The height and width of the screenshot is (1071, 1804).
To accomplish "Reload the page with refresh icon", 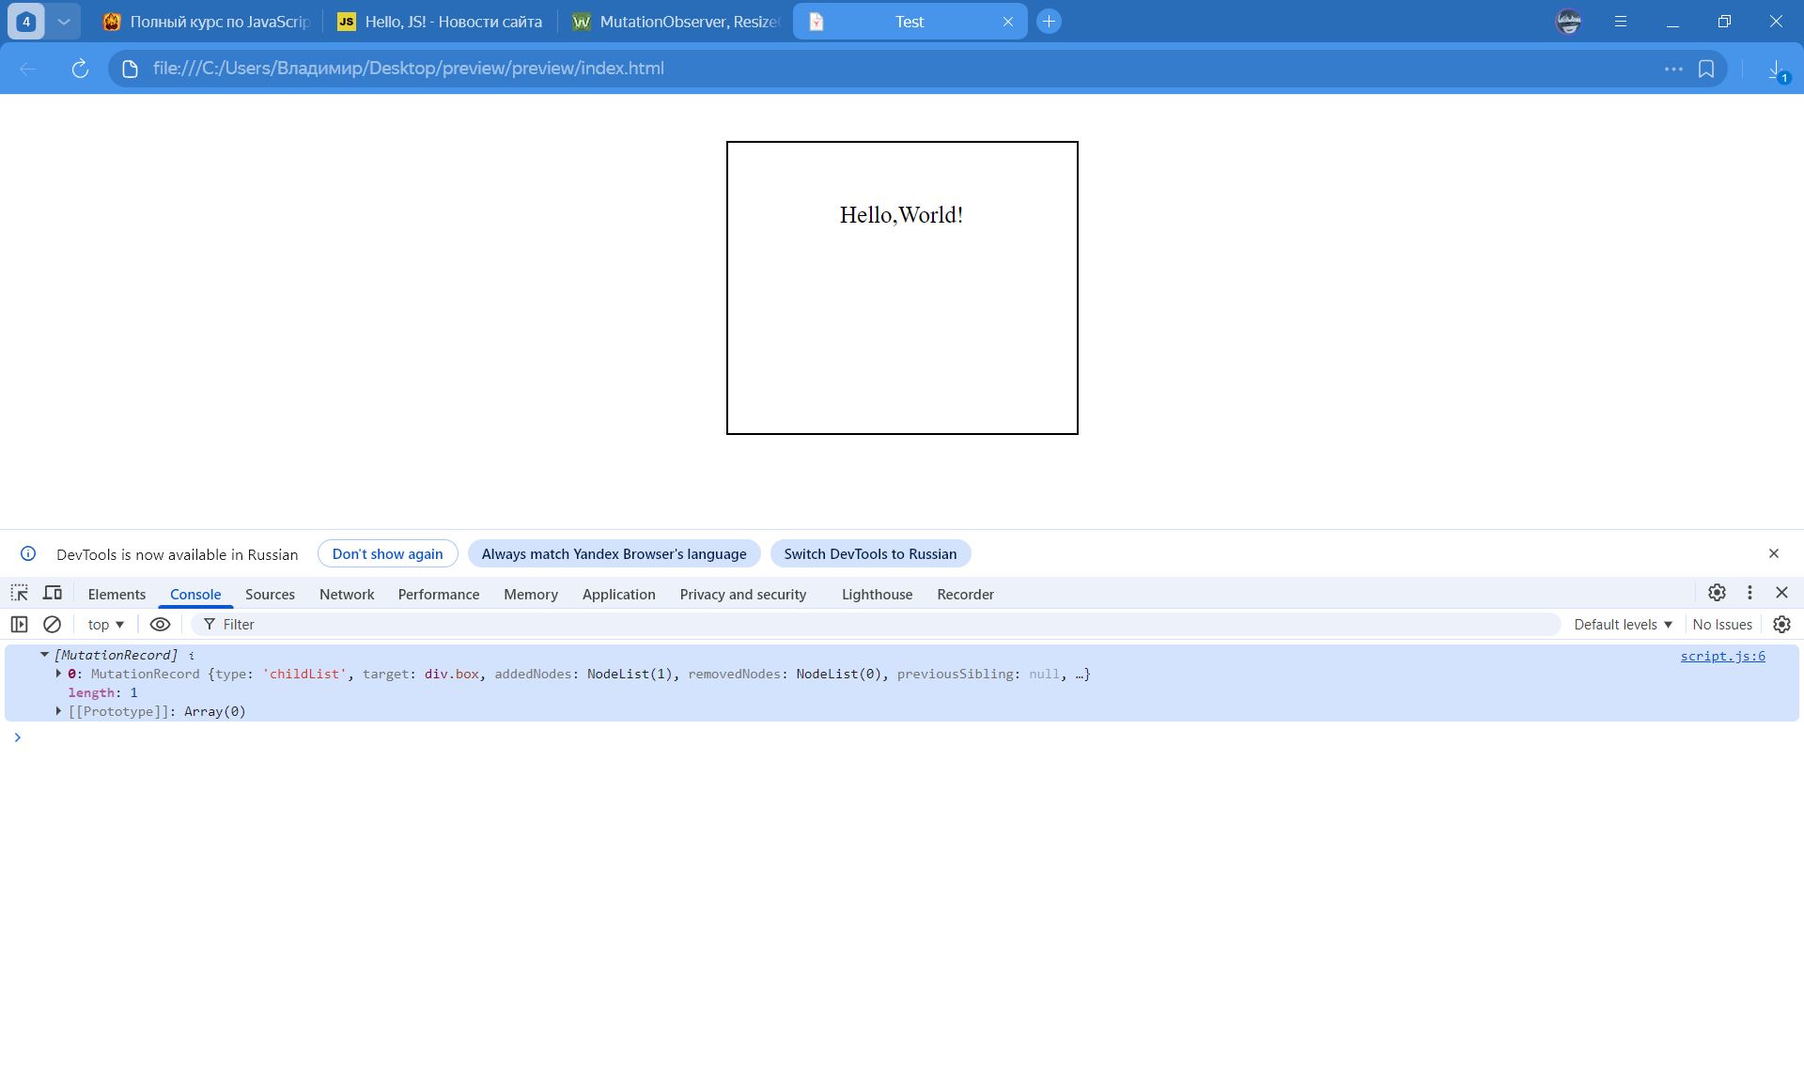I will click(x=80, y=69).
